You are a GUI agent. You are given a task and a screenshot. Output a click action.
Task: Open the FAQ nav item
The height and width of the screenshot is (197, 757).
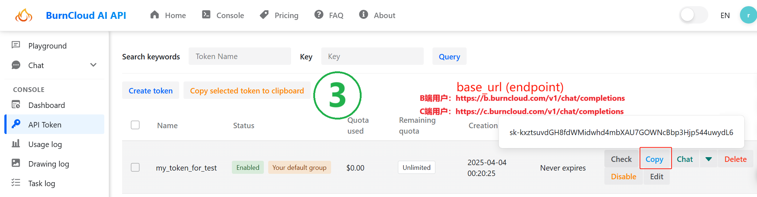(329, 15)
